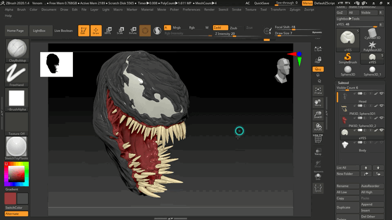Select the Scale transform tool

(x=120, y=30)
